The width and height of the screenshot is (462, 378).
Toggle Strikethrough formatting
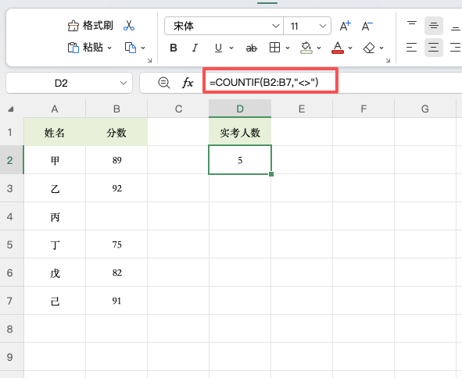pyautogui.click(x=252, y=48)
